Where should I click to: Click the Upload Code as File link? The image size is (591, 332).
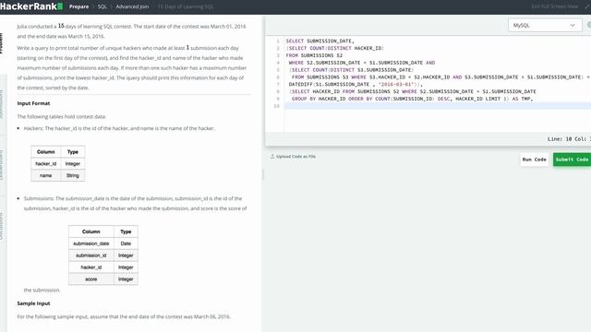click(x=295, y=156)
